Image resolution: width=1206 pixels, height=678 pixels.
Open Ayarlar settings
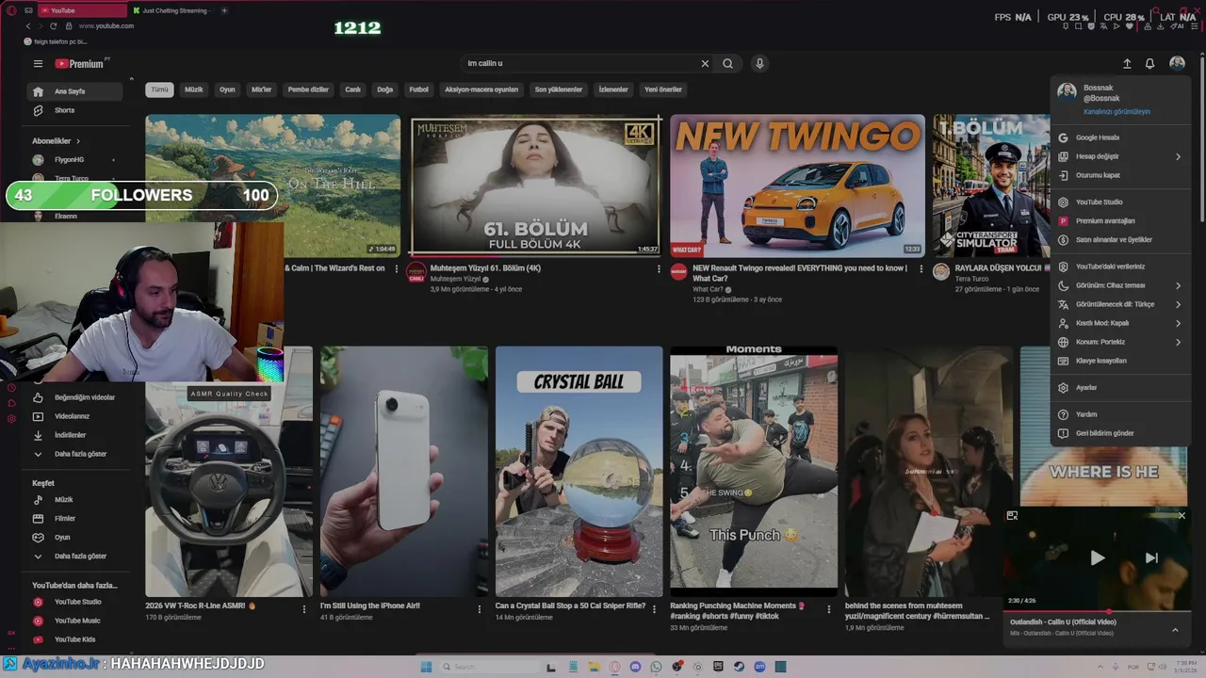point(1120,387)
